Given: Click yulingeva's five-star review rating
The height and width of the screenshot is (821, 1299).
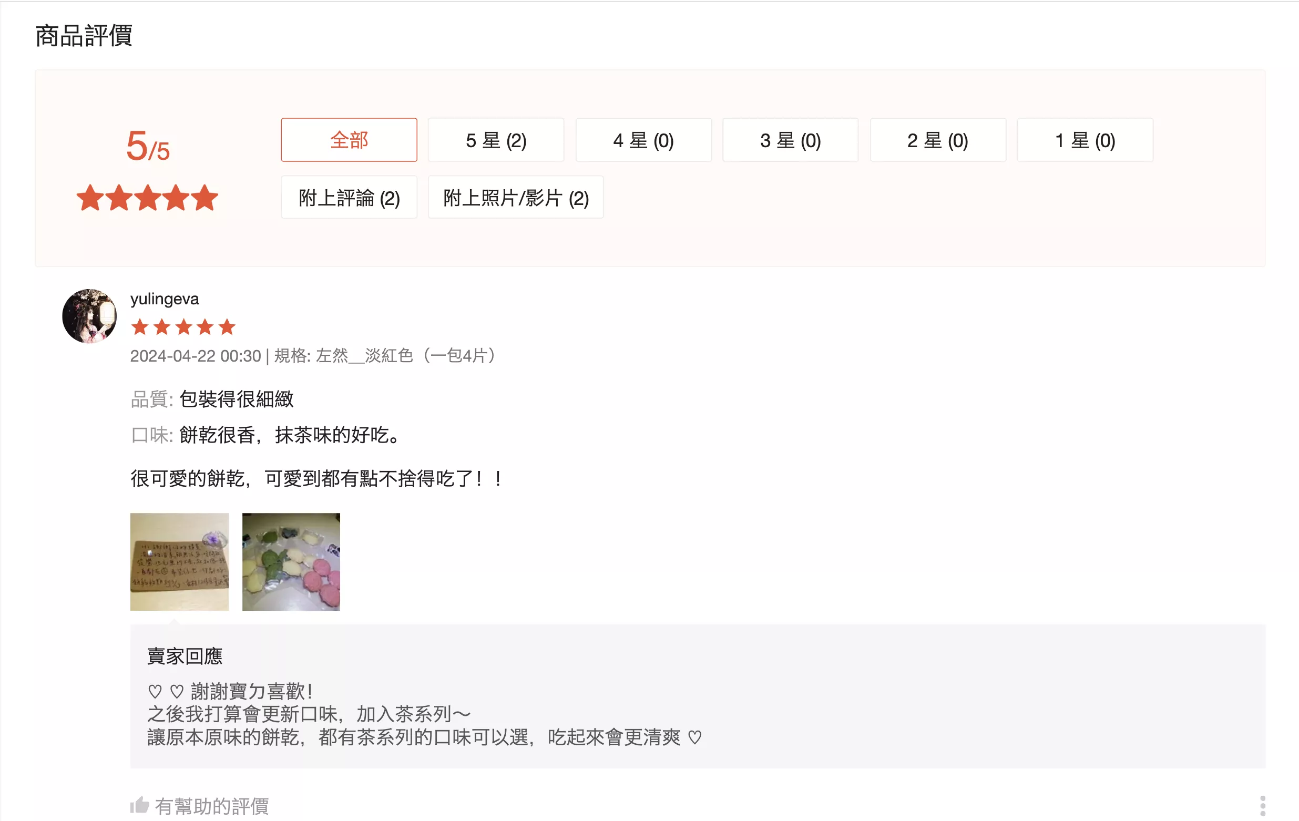Looking at the screenshot, I should pyautogui.click(x=183, y=327).
